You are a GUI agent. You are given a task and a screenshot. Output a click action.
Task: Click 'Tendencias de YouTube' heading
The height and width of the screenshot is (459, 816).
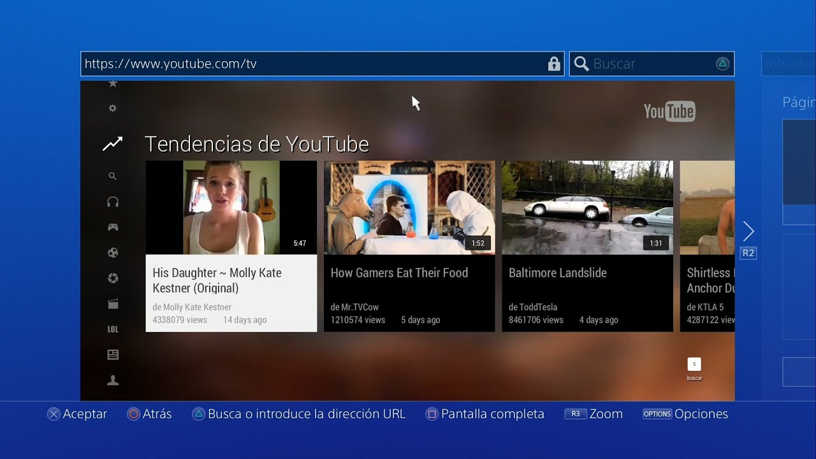point(257,144)
